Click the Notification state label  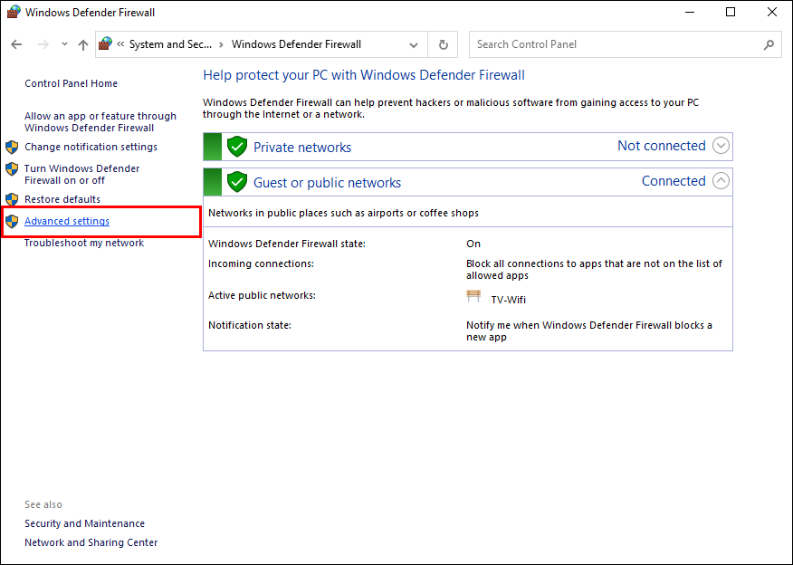tap(250, 325)
